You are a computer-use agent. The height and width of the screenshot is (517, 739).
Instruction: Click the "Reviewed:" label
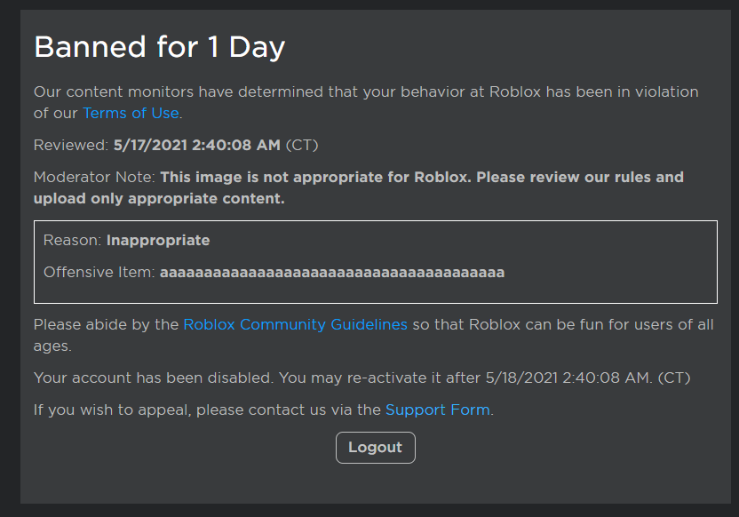point(71,145)
